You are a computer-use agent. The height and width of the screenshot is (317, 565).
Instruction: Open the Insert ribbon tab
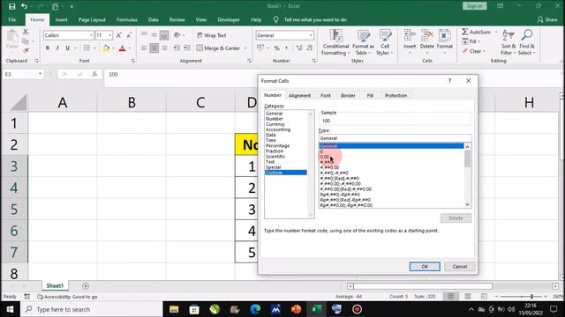coord(61,19)
